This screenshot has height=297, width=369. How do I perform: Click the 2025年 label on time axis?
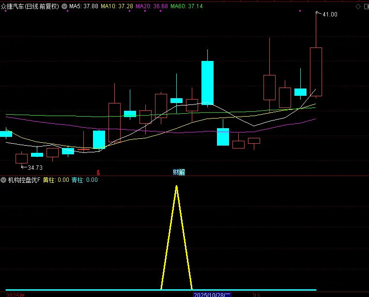(x=15, y=295)
